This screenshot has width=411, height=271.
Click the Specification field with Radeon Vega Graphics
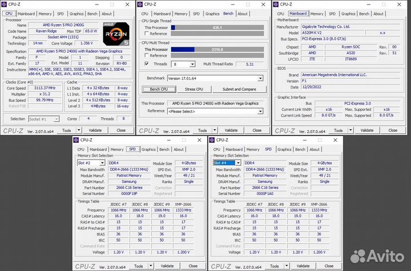pos(79,51)
